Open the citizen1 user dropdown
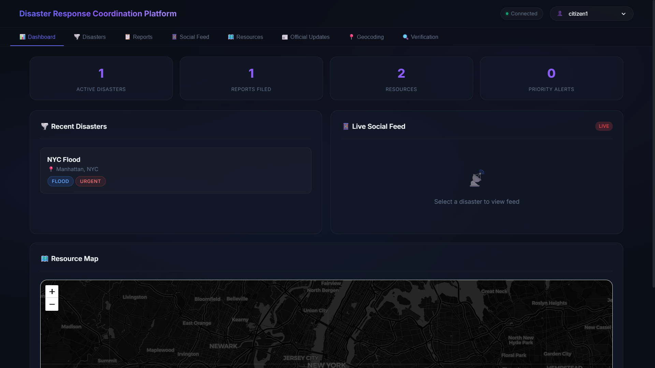 591,14
